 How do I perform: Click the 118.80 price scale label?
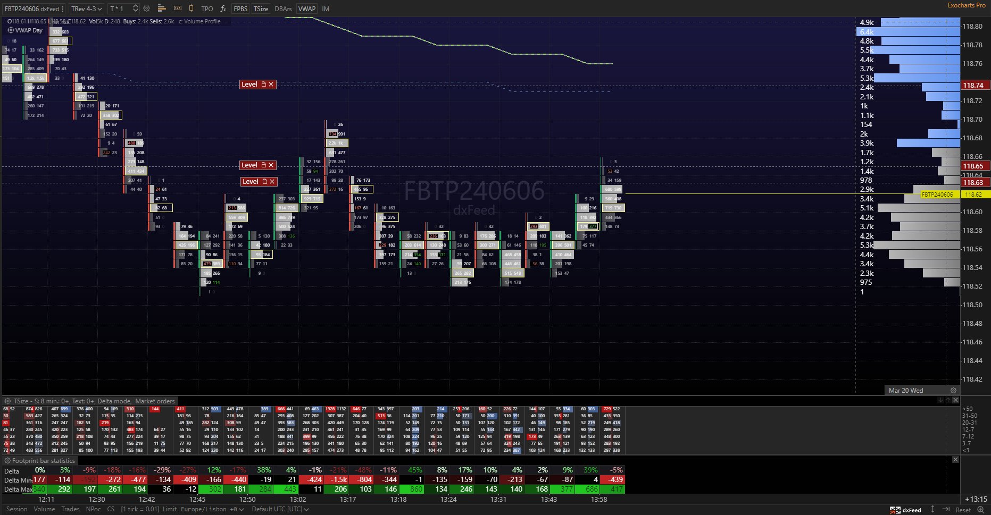[972, 26]
